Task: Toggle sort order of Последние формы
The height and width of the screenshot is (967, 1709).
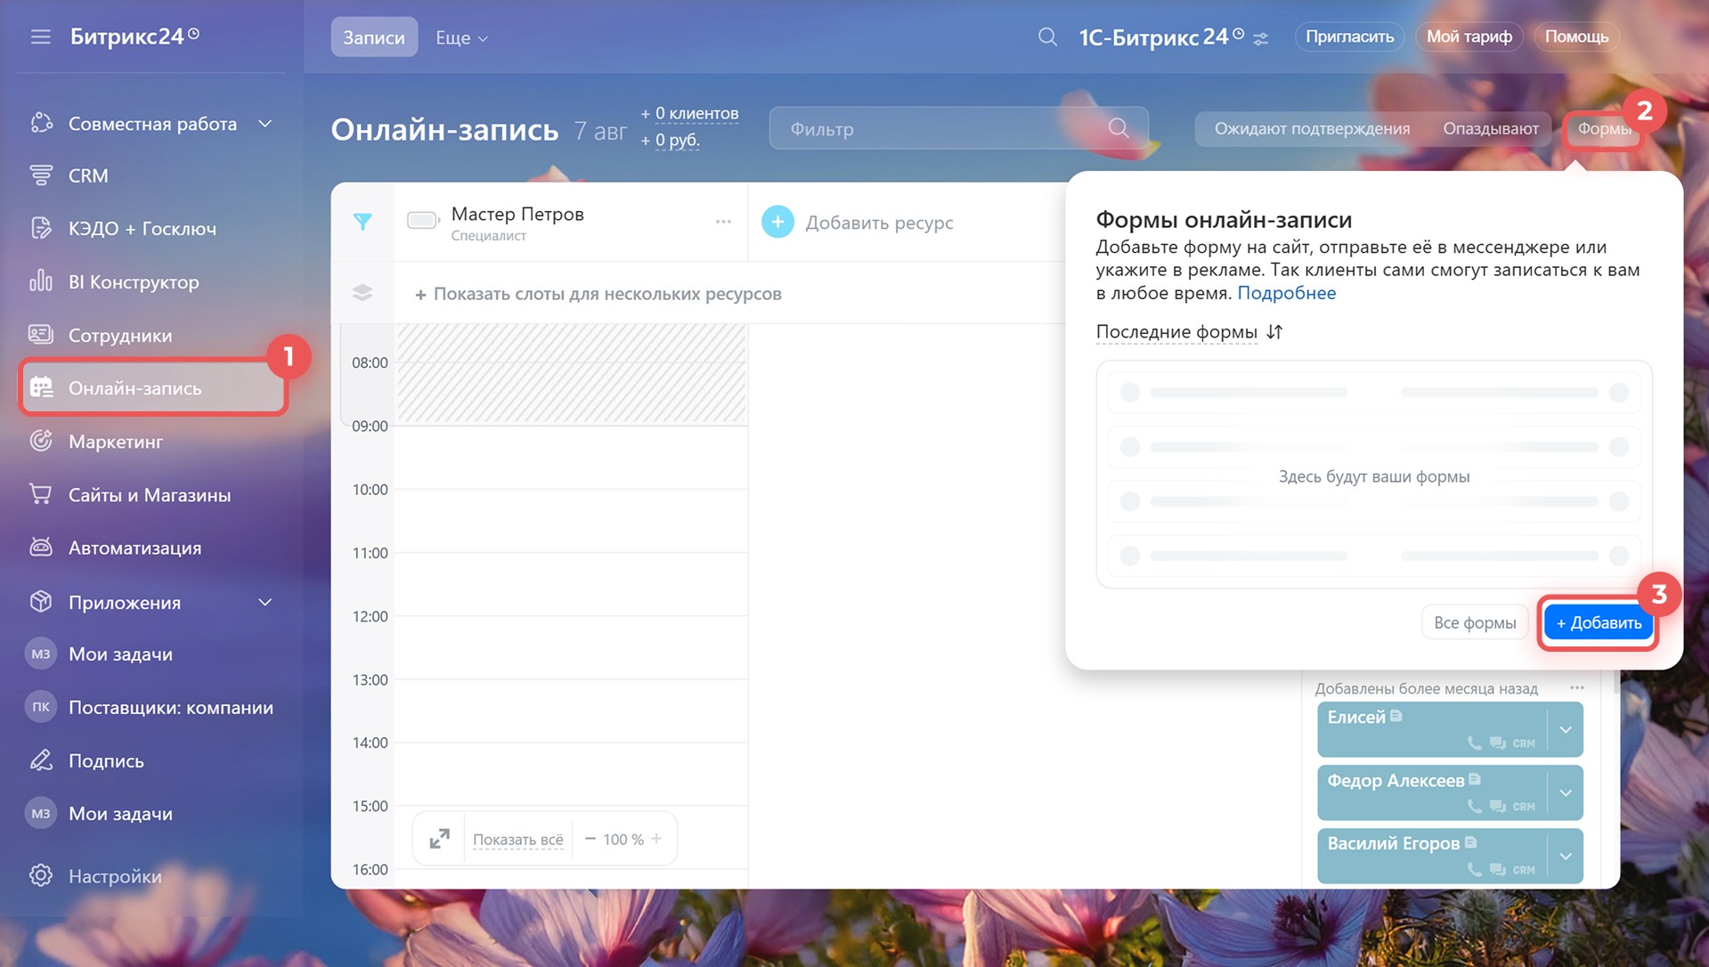Action: point(1274,332)
